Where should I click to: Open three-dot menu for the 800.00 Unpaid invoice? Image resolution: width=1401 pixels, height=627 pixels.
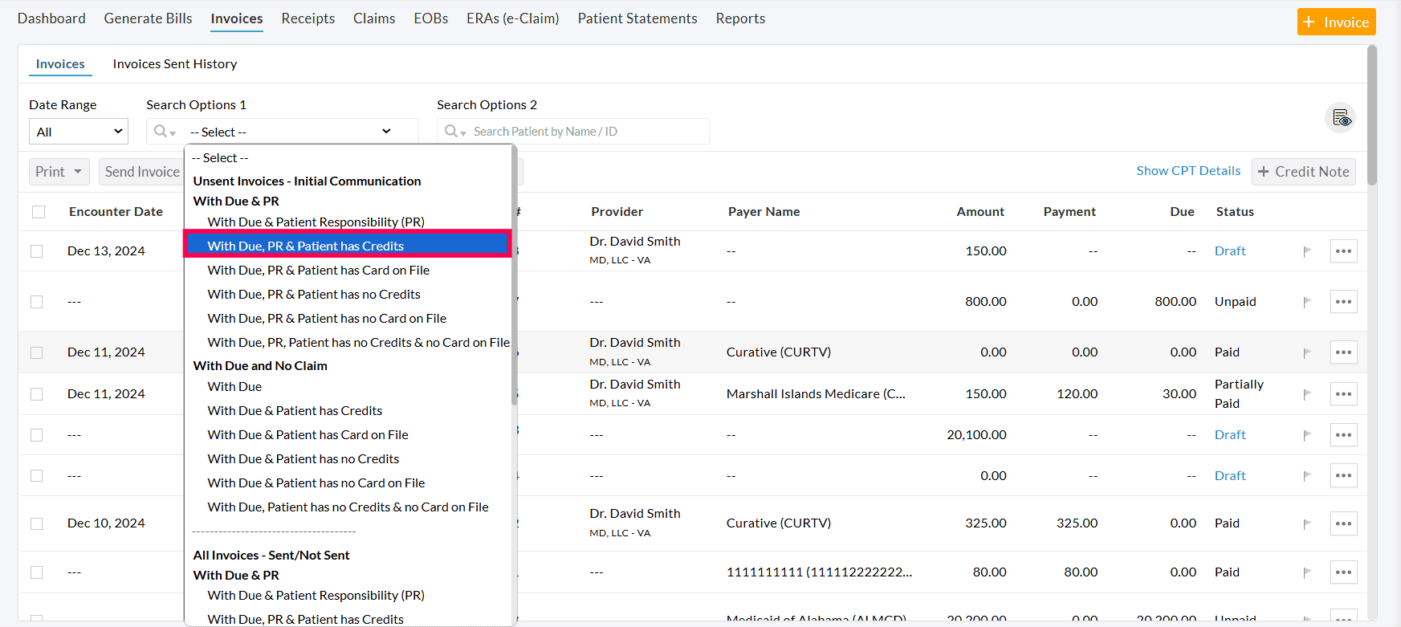(x=1343, y=302)
